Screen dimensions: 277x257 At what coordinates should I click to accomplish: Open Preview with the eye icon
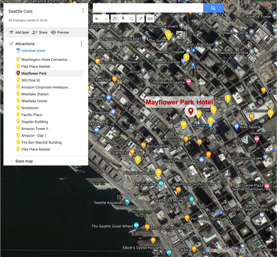pyautogui.click(x=60, y=32)
